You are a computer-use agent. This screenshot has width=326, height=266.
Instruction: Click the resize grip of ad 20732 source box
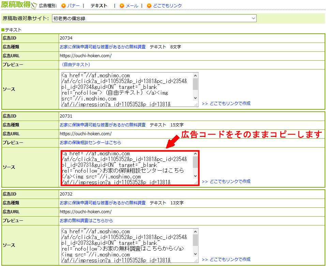(196, 261)
